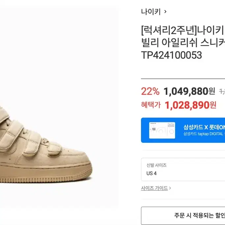Click the 1,049,880원 sale price

[x=189, y=91]
